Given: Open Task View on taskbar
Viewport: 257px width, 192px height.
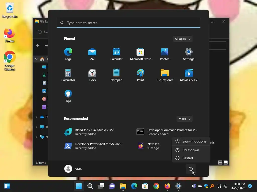Looking at the screenshot, I should point(101,186).
